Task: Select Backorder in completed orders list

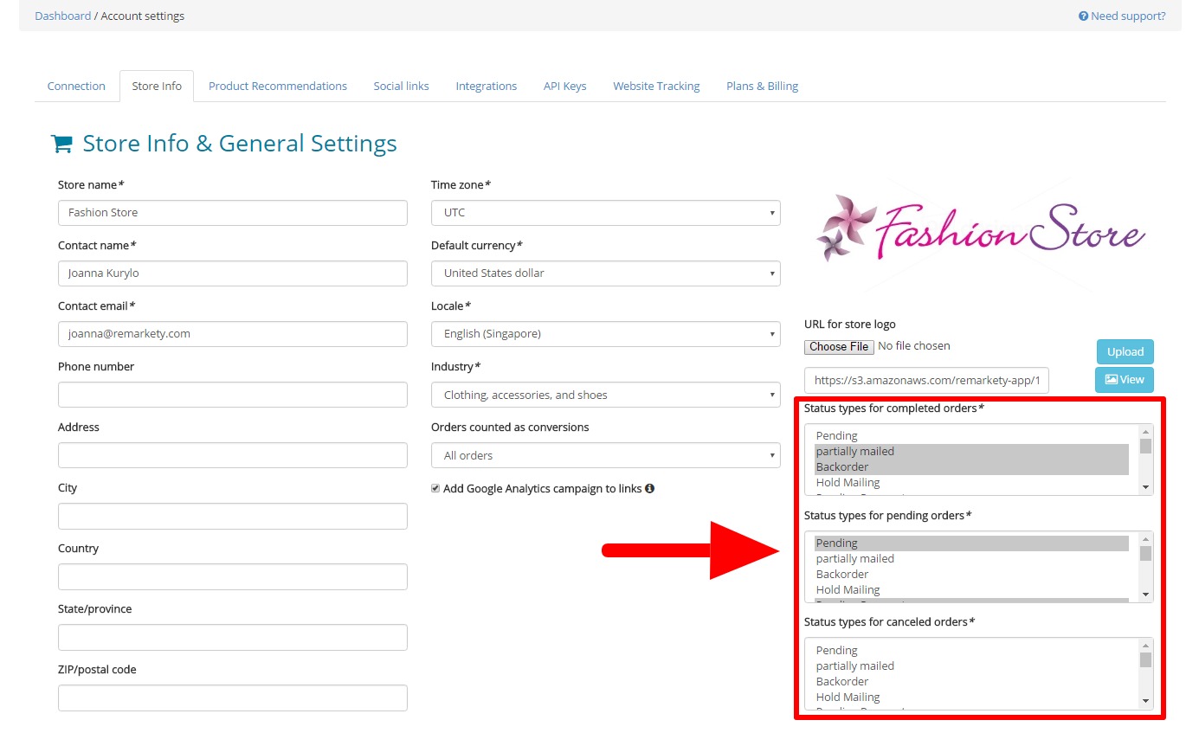Action: pyautogui.click(x=971, y=467)
